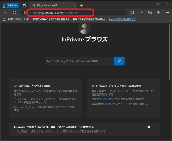Click the InPrivate ブラウズ page title

85,39
